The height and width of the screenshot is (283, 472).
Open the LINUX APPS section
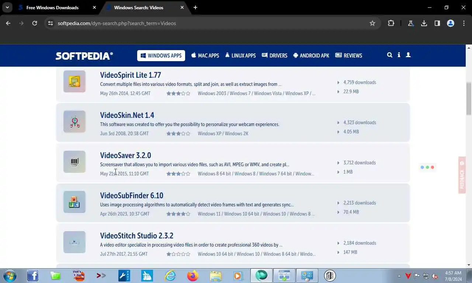click(240, 56)
